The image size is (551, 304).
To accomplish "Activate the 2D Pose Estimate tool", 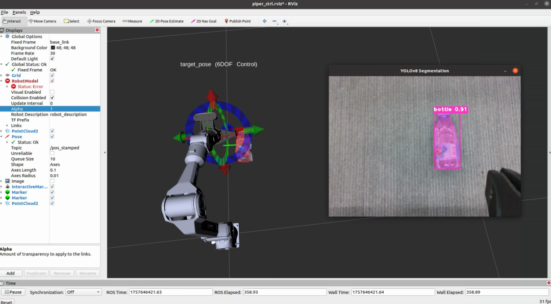I will point(166,21).
